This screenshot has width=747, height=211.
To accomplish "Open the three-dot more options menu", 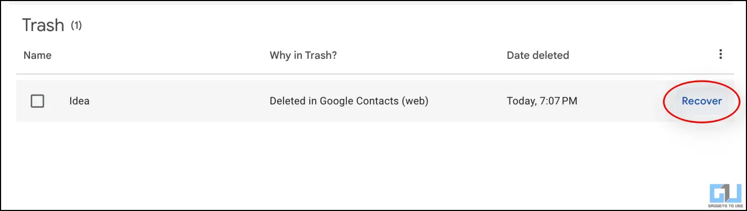I will 721,54.
